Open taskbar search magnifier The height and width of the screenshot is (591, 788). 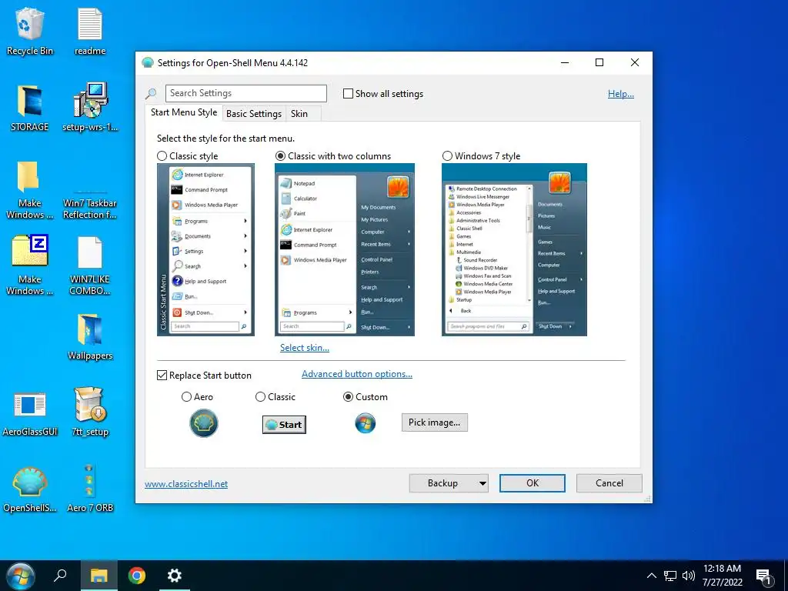click(x=60, y=576)
